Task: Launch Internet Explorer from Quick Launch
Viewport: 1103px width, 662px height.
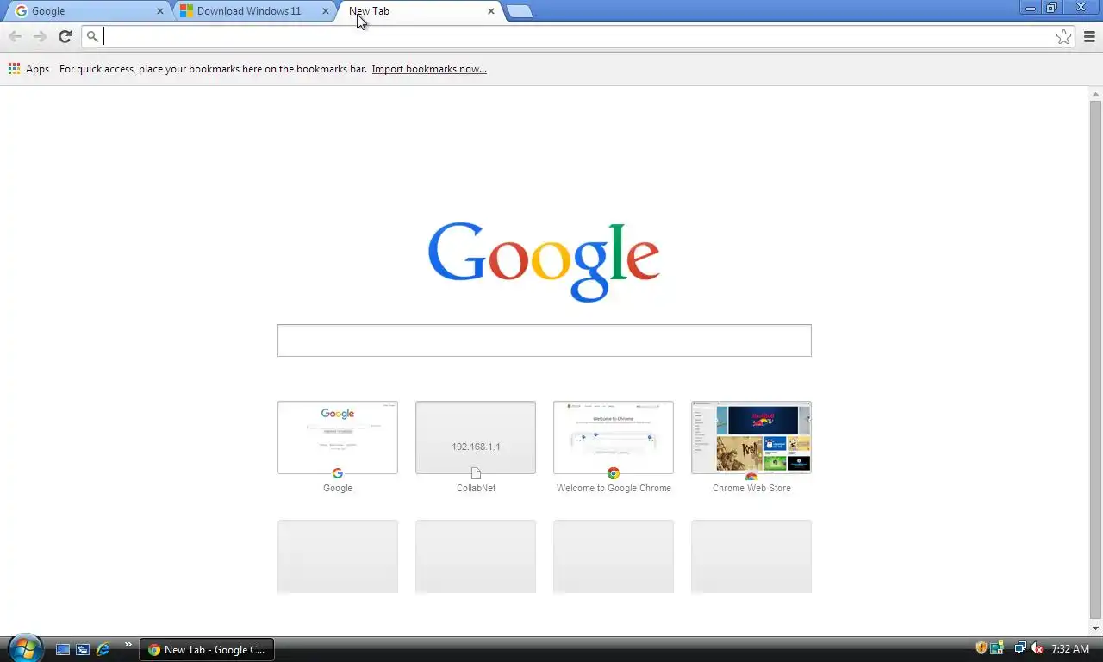Action: [103, 649]
